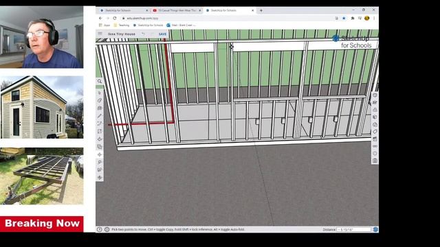The width and height of the screenshot is (440, 247).
Task: Bookmark page with the star icon
Action: pyautogui.click(x=344, y=19)
